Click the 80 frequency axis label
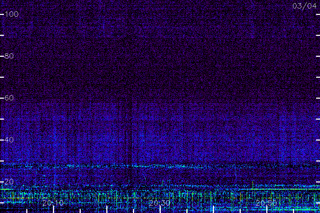This screenshot has width=320, height=213. [x=9, y=56]
